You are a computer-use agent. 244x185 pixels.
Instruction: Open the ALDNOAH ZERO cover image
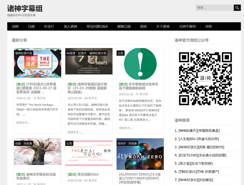point(140,154)
